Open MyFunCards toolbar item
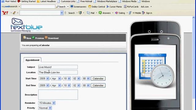 tap(131, 7)
